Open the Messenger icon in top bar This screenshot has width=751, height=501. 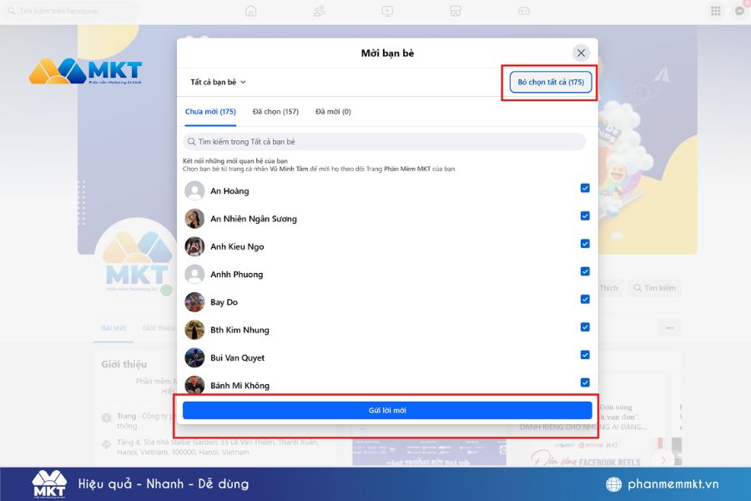tap(740, 11)
